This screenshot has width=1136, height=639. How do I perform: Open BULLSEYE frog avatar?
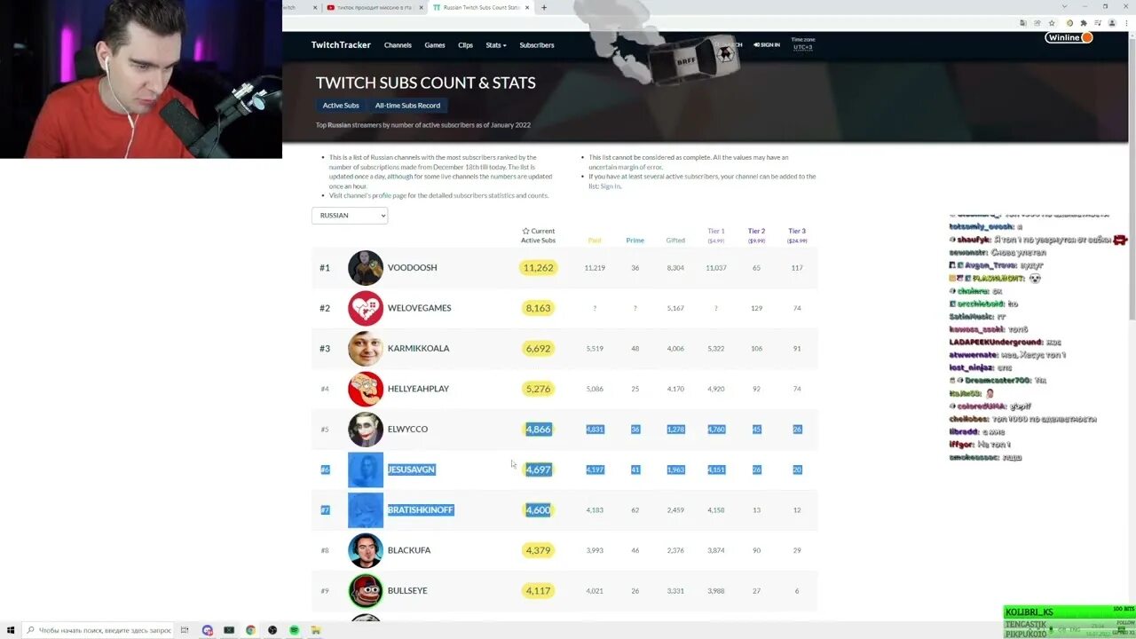coord(365,591)
